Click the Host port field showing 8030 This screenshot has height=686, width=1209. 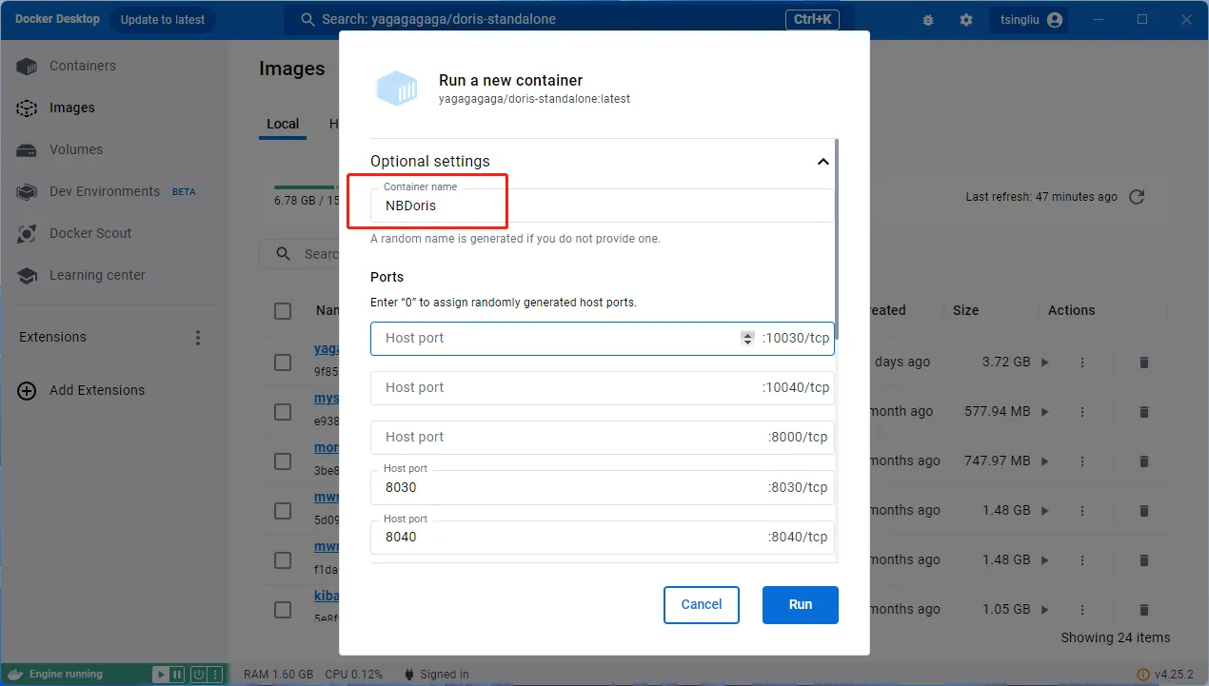click(602, 487)
